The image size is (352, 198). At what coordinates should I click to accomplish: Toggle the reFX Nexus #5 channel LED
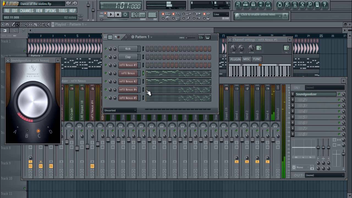[106, 98]
